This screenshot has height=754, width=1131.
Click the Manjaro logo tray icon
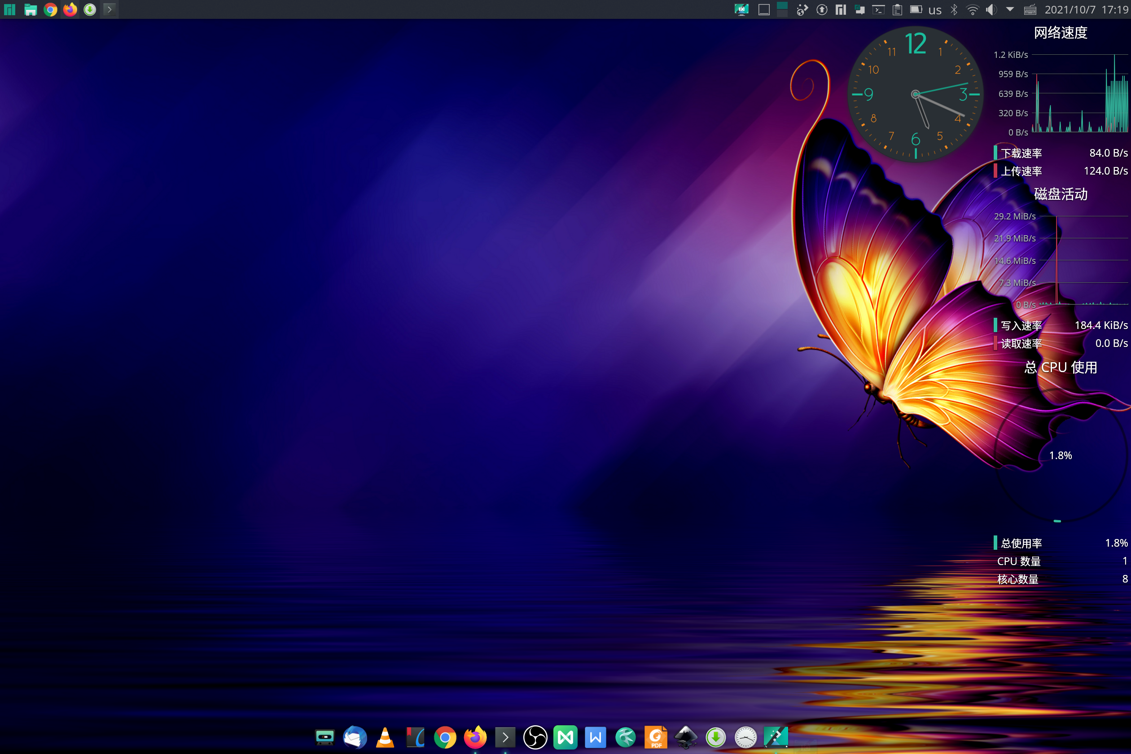[841, 9]
